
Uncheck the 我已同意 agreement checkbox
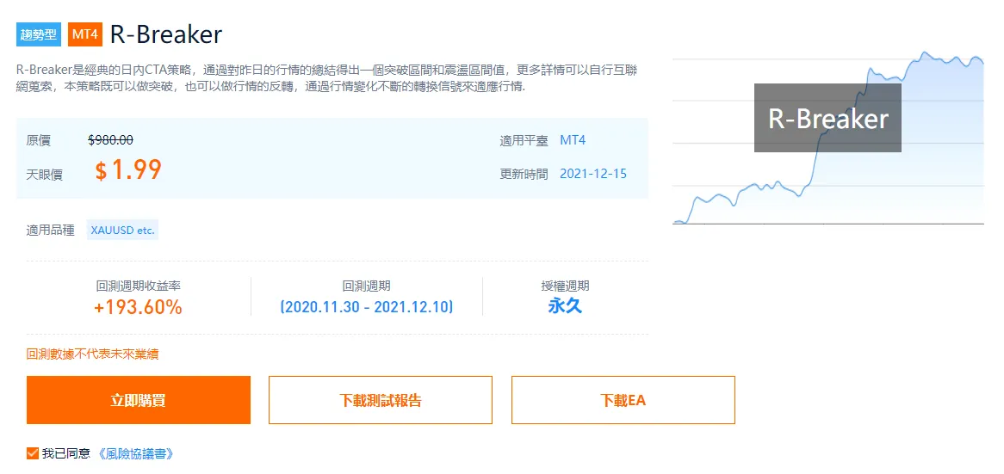click(33, 453)
